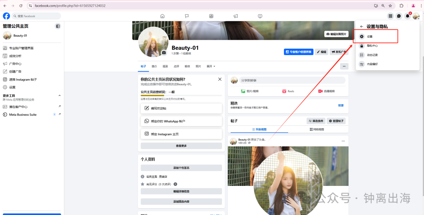This screenshot has height=215, width=424.
Task: Click 添加精选内容 button
Action: [x=181, y=202]
